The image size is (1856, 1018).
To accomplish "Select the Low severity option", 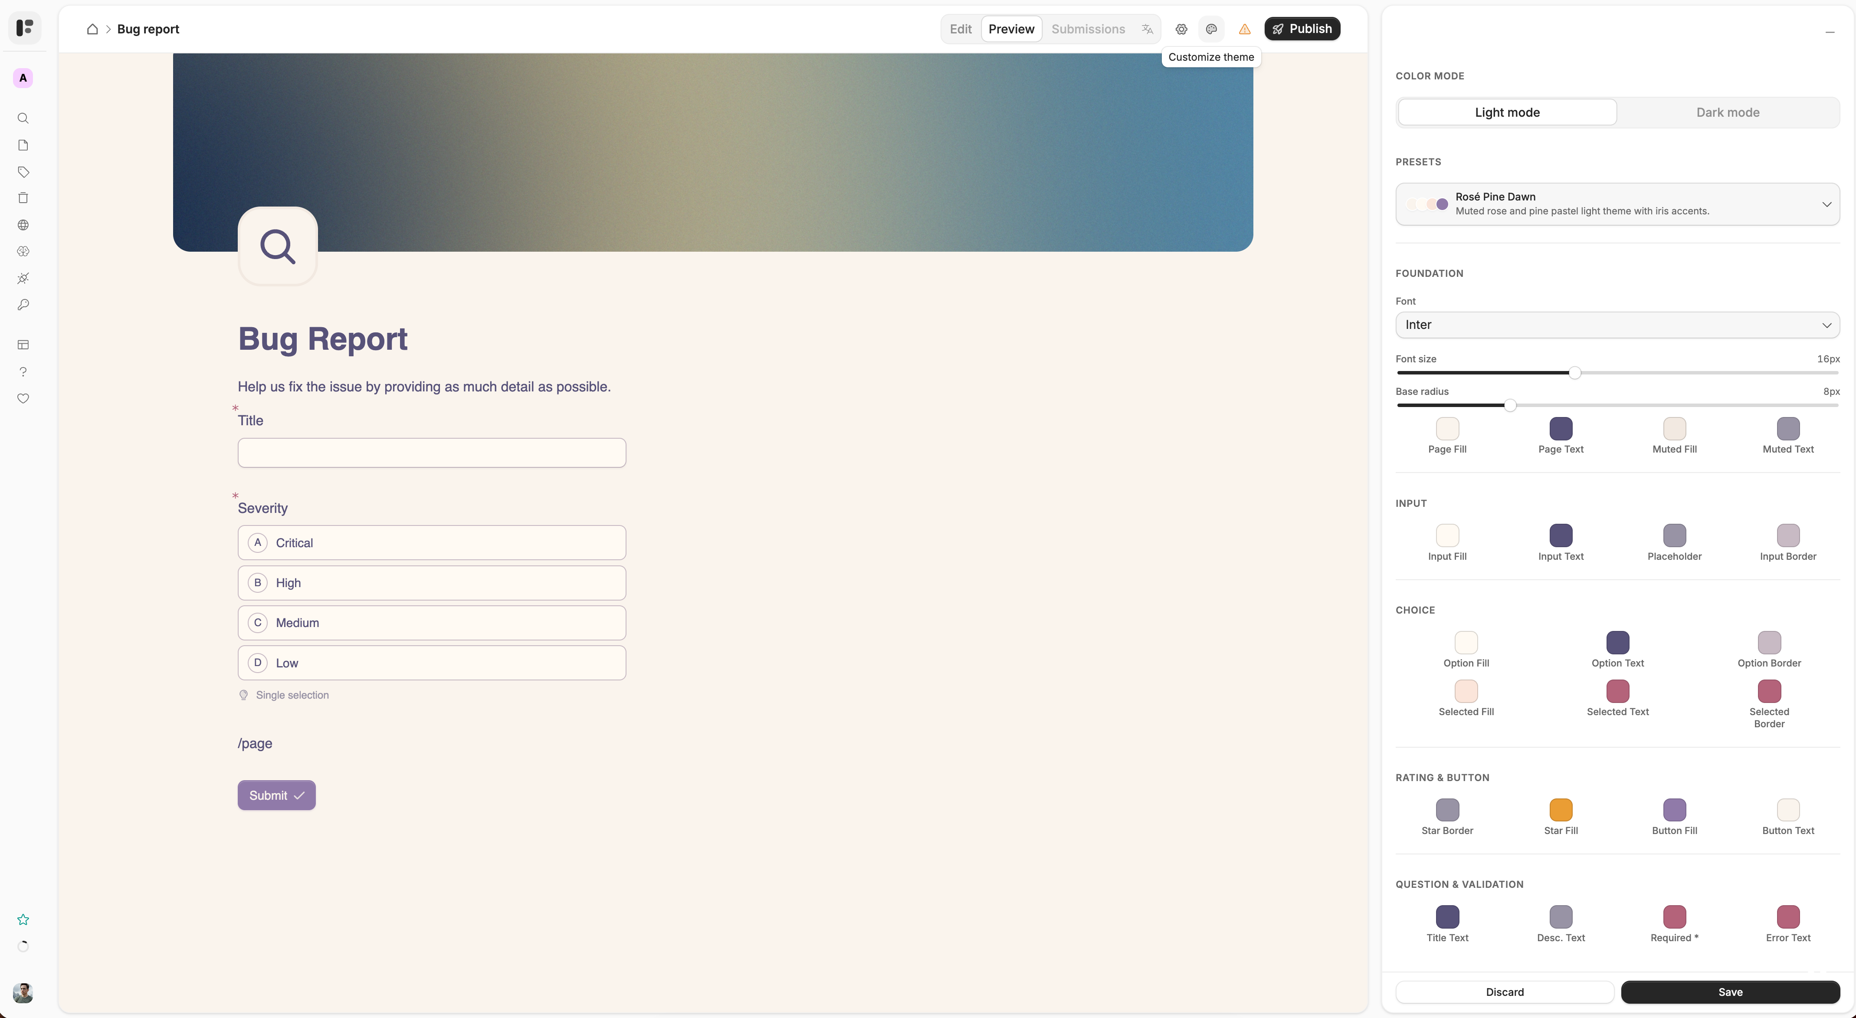I will pos(432,663).
